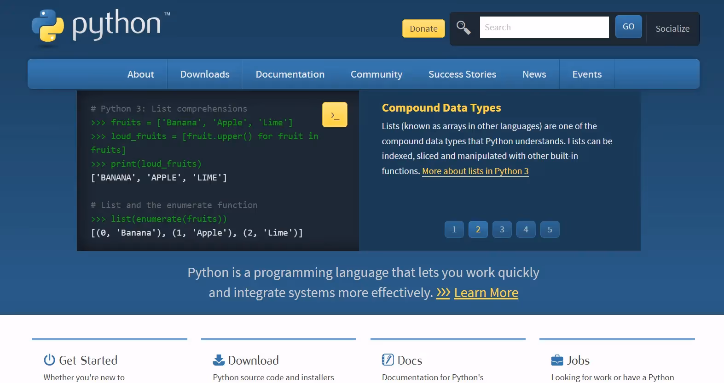Click the GO search button

[x=628, y=27]
